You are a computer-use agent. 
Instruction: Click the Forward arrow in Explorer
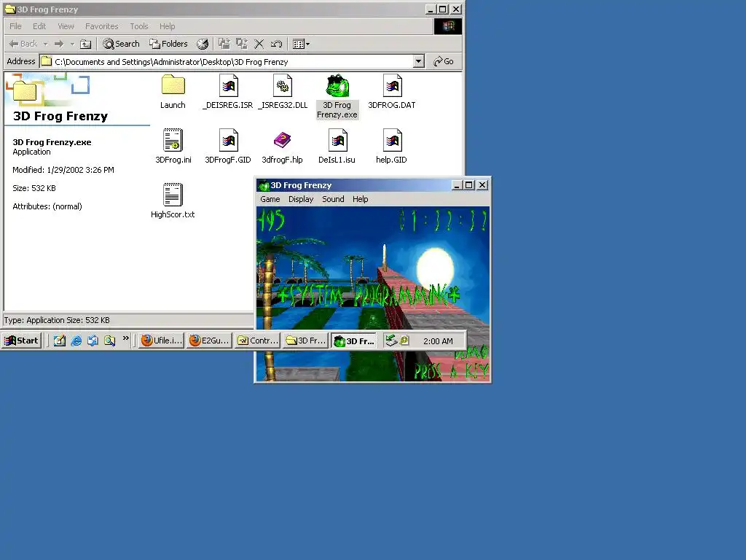pos(59,44)
